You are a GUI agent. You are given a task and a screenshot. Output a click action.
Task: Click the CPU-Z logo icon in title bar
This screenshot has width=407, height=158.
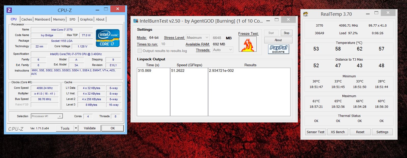tap(9, 10)
